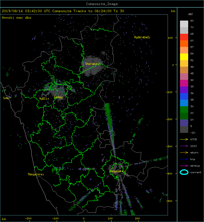
Task: Click the Mangalore city label
Action: pyautogui.click(x=36, y=174)
